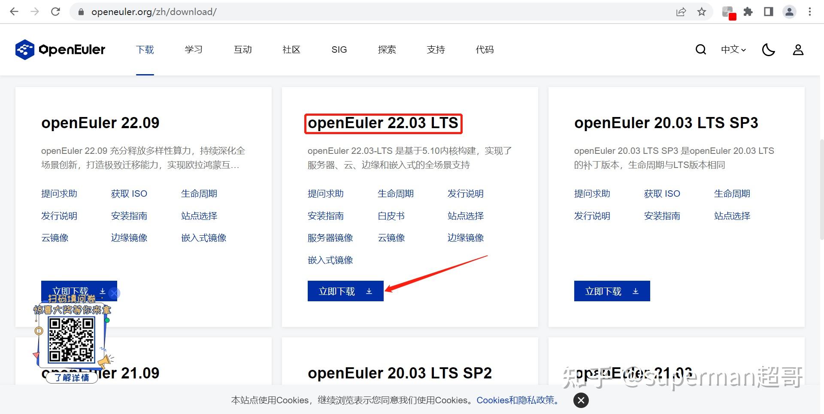Open the Cookies和隐私政策 link
This screenshot has width=824, height=414.
(517, 400)
